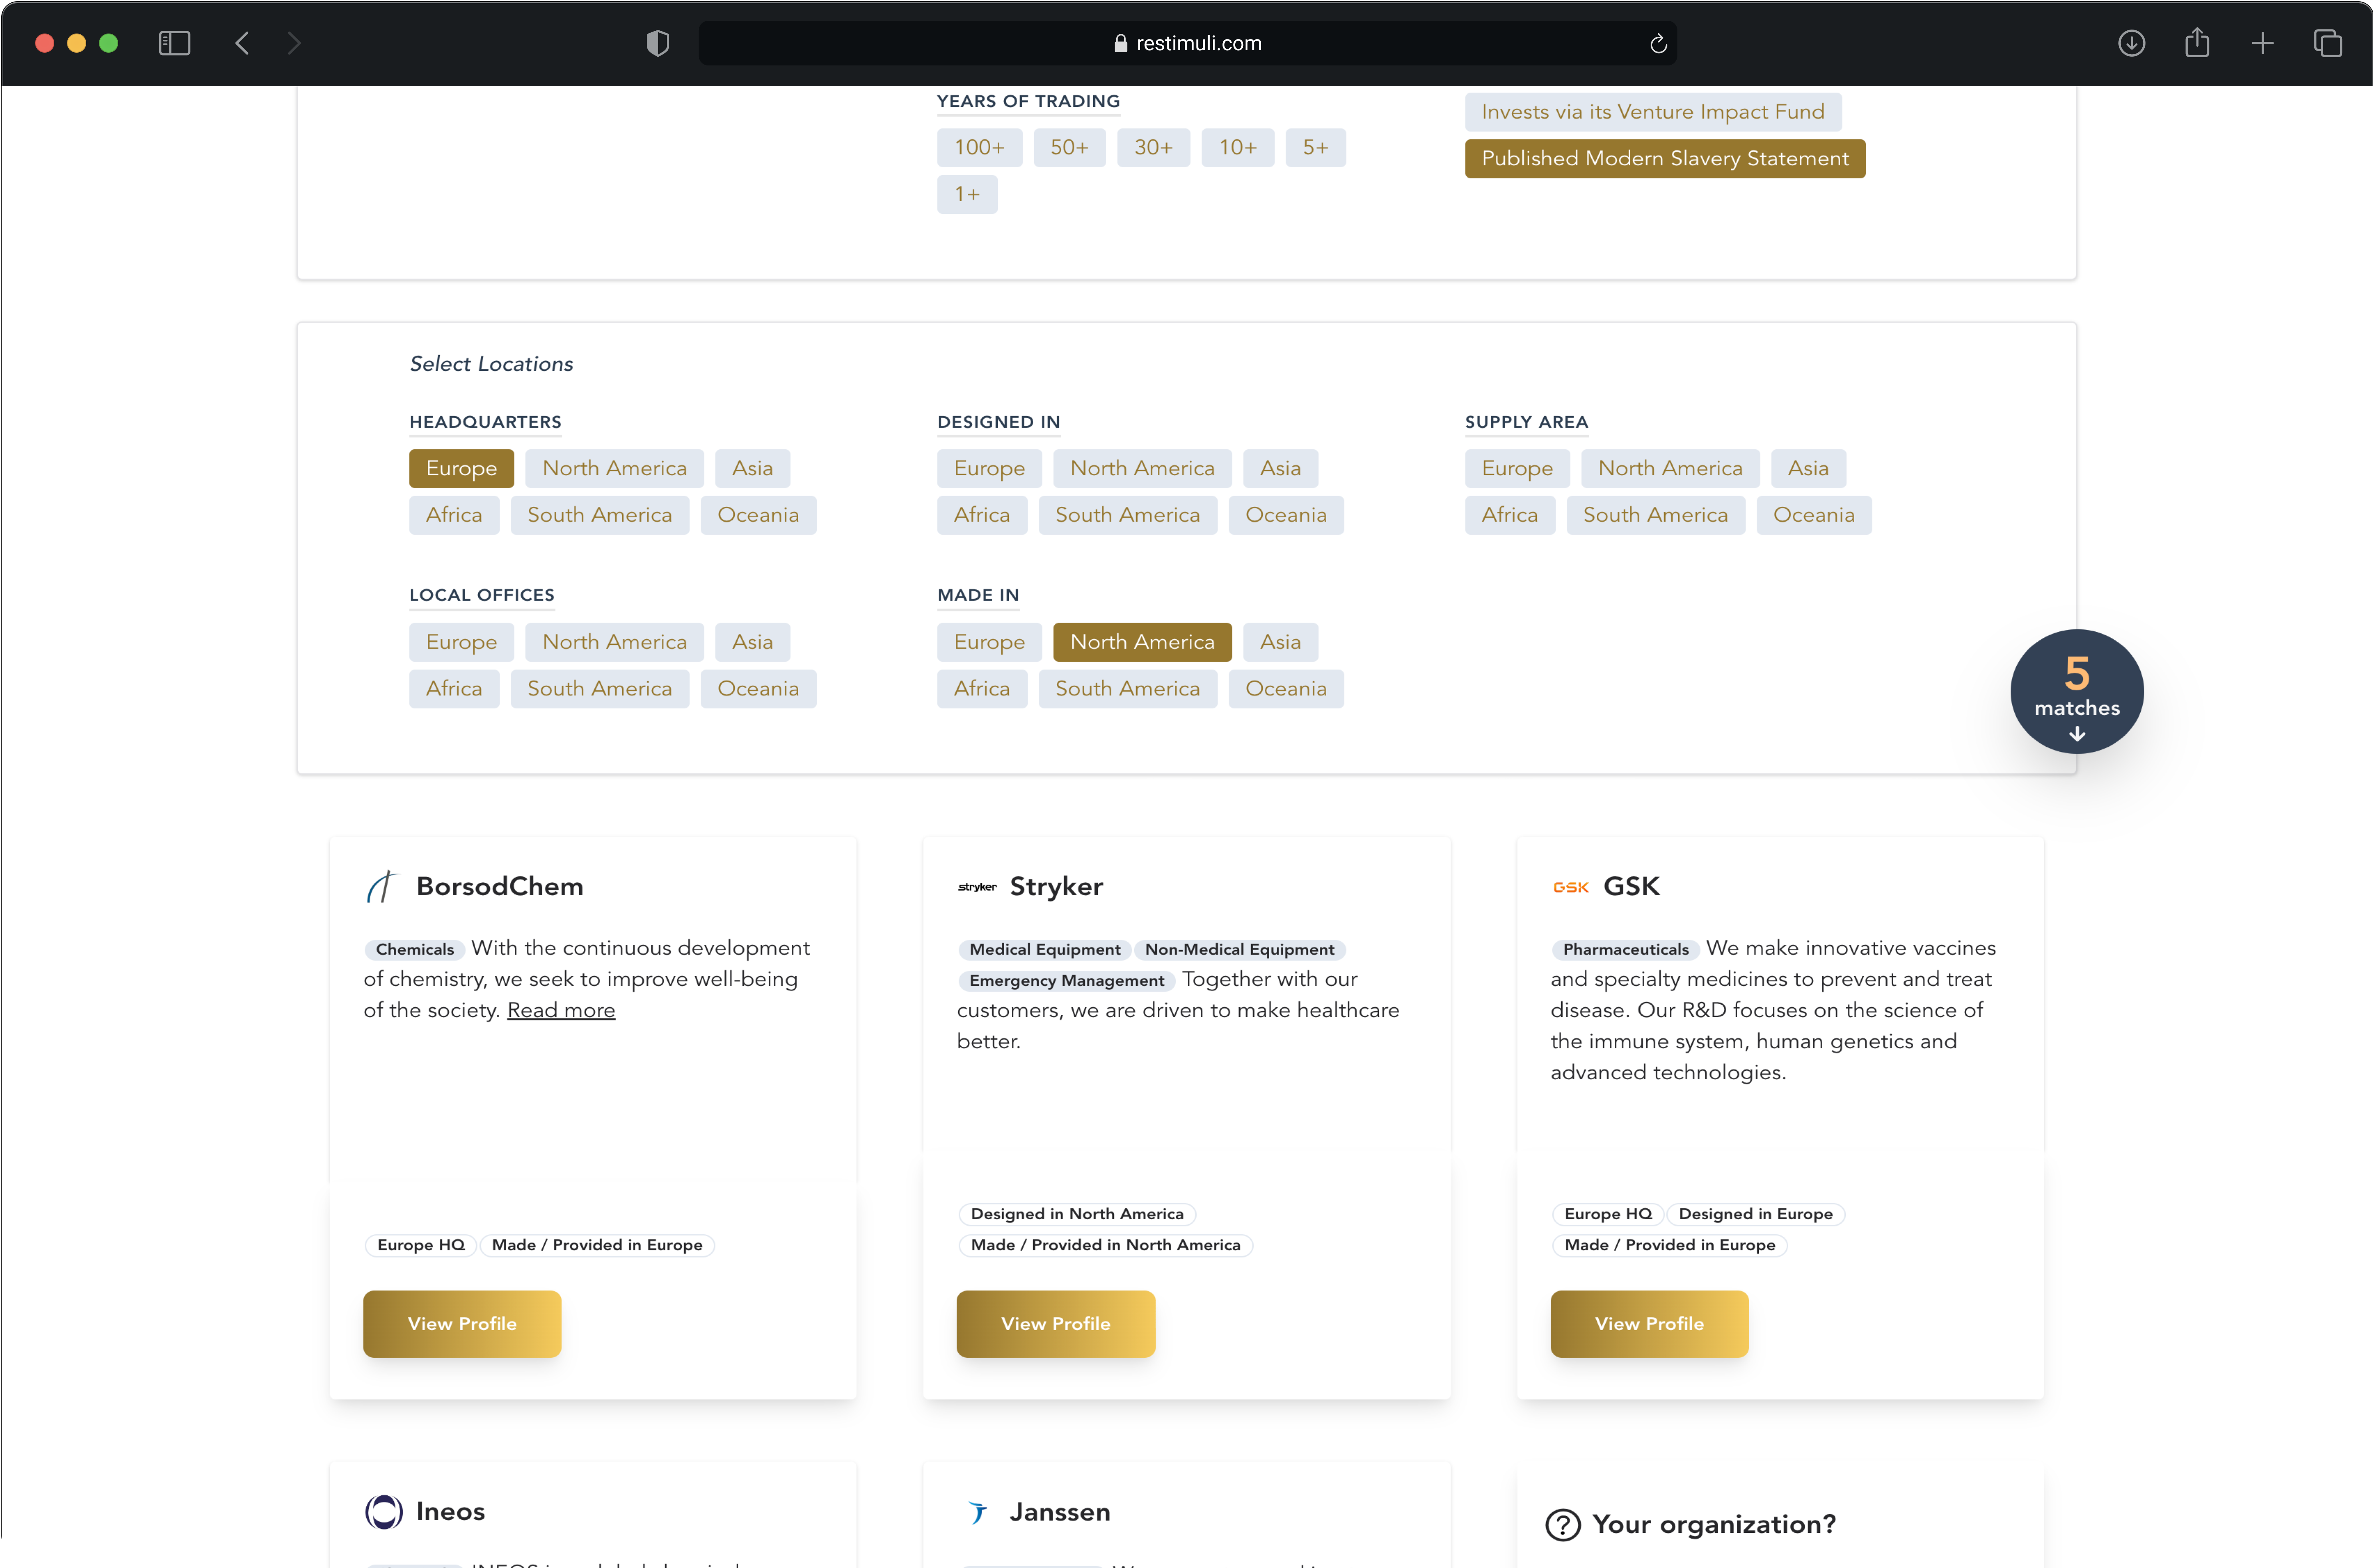Select Europe under Made In
The height and width of the screenshot is (1568, 2373).
coord(989,642)
